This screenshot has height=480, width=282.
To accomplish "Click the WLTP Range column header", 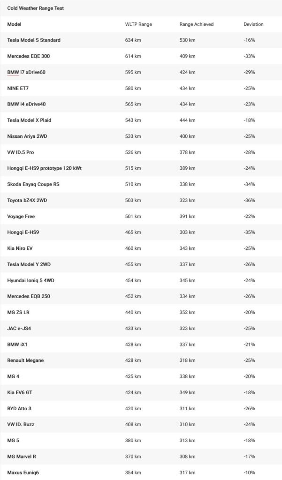I will coord(138,24).
